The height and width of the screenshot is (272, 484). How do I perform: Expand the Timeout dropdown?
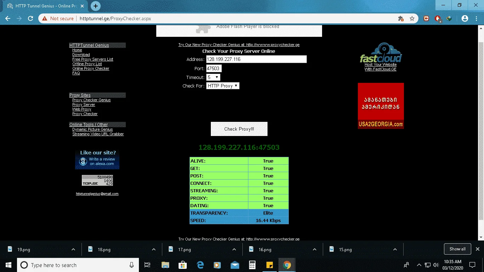pos(213,77)
